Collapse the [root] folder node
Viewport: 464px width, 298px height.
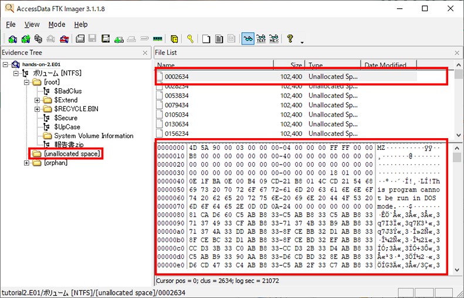26,82
